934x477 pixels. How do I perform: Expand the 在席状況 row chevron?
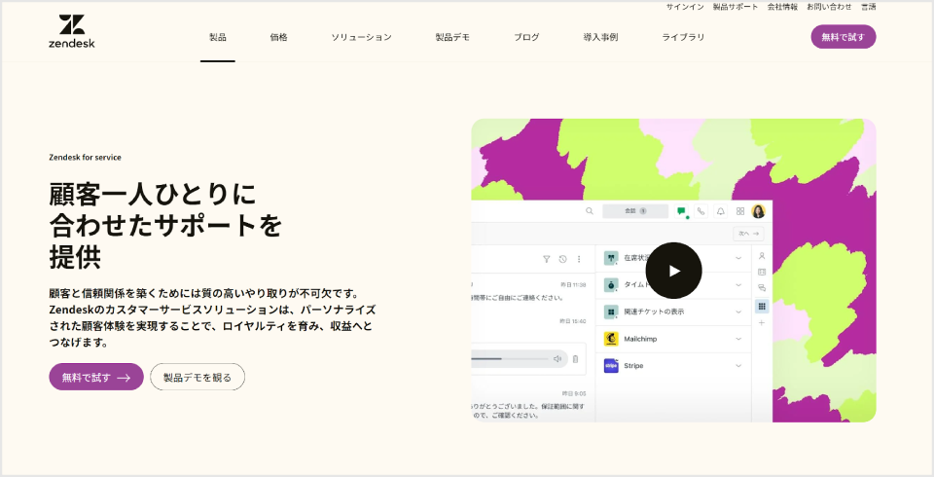(x=738, y=258)
